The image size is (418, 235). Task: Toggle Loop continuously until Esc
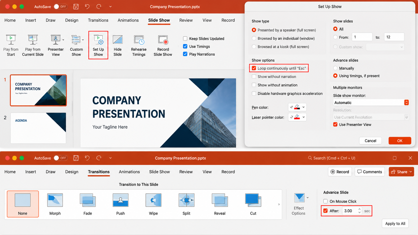[x=254, y=68]
